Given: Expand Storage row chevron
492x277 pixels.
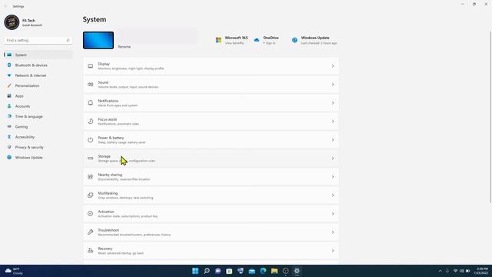Looking at the screenshot, I should coord(333,159).
